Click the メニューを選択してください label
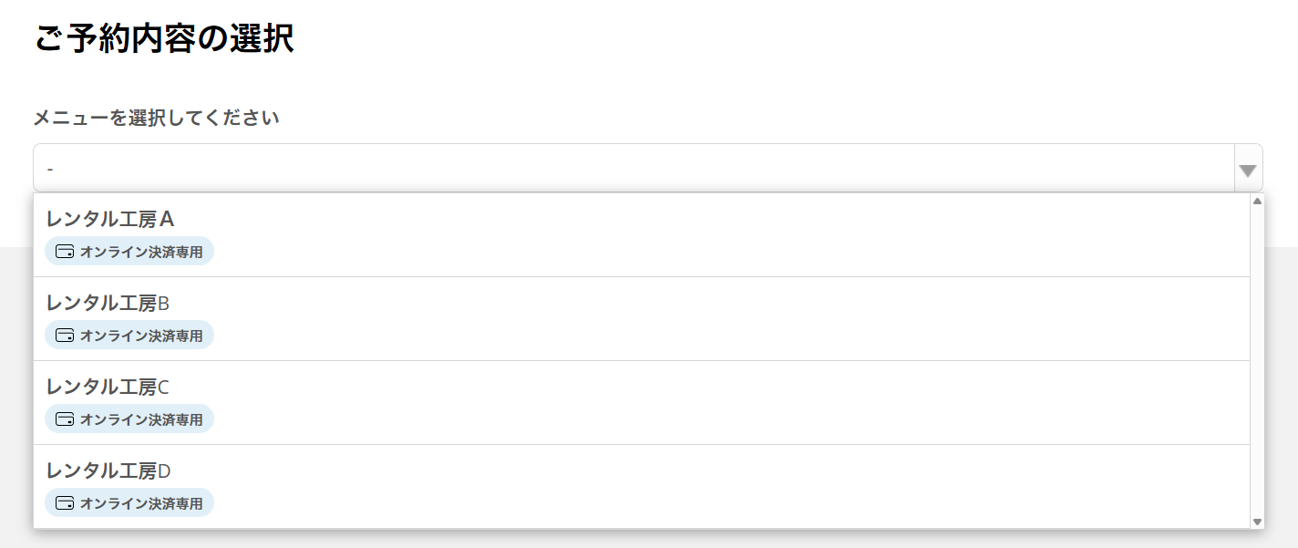 point(156,119)
